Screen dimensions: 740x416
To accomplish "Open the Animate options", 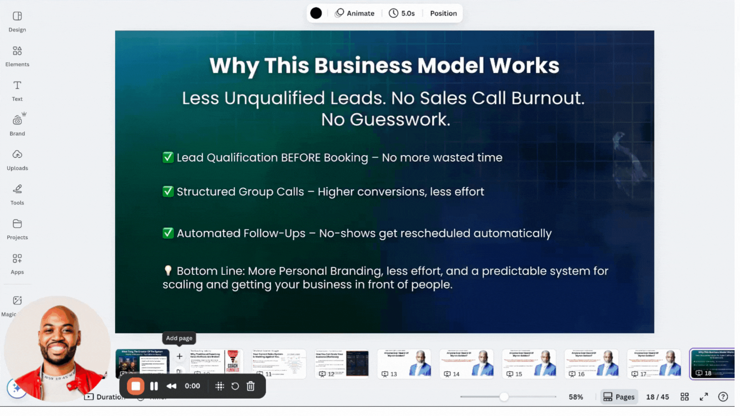I will click(x=355, y=13).
